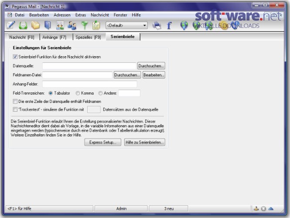The width and height of the screenshot is (290, 218).
Task: Click '<F1> für Hilfe' status bar text
Action: coord(19,208)
